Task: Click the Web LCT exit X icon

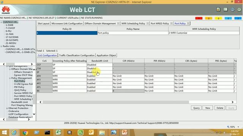Action: pos(239,9)
